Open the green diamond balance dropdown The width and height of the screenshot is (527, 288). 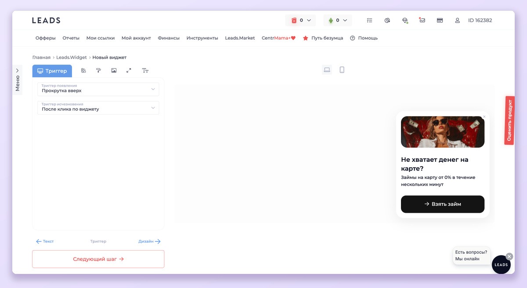coord(337,20)
